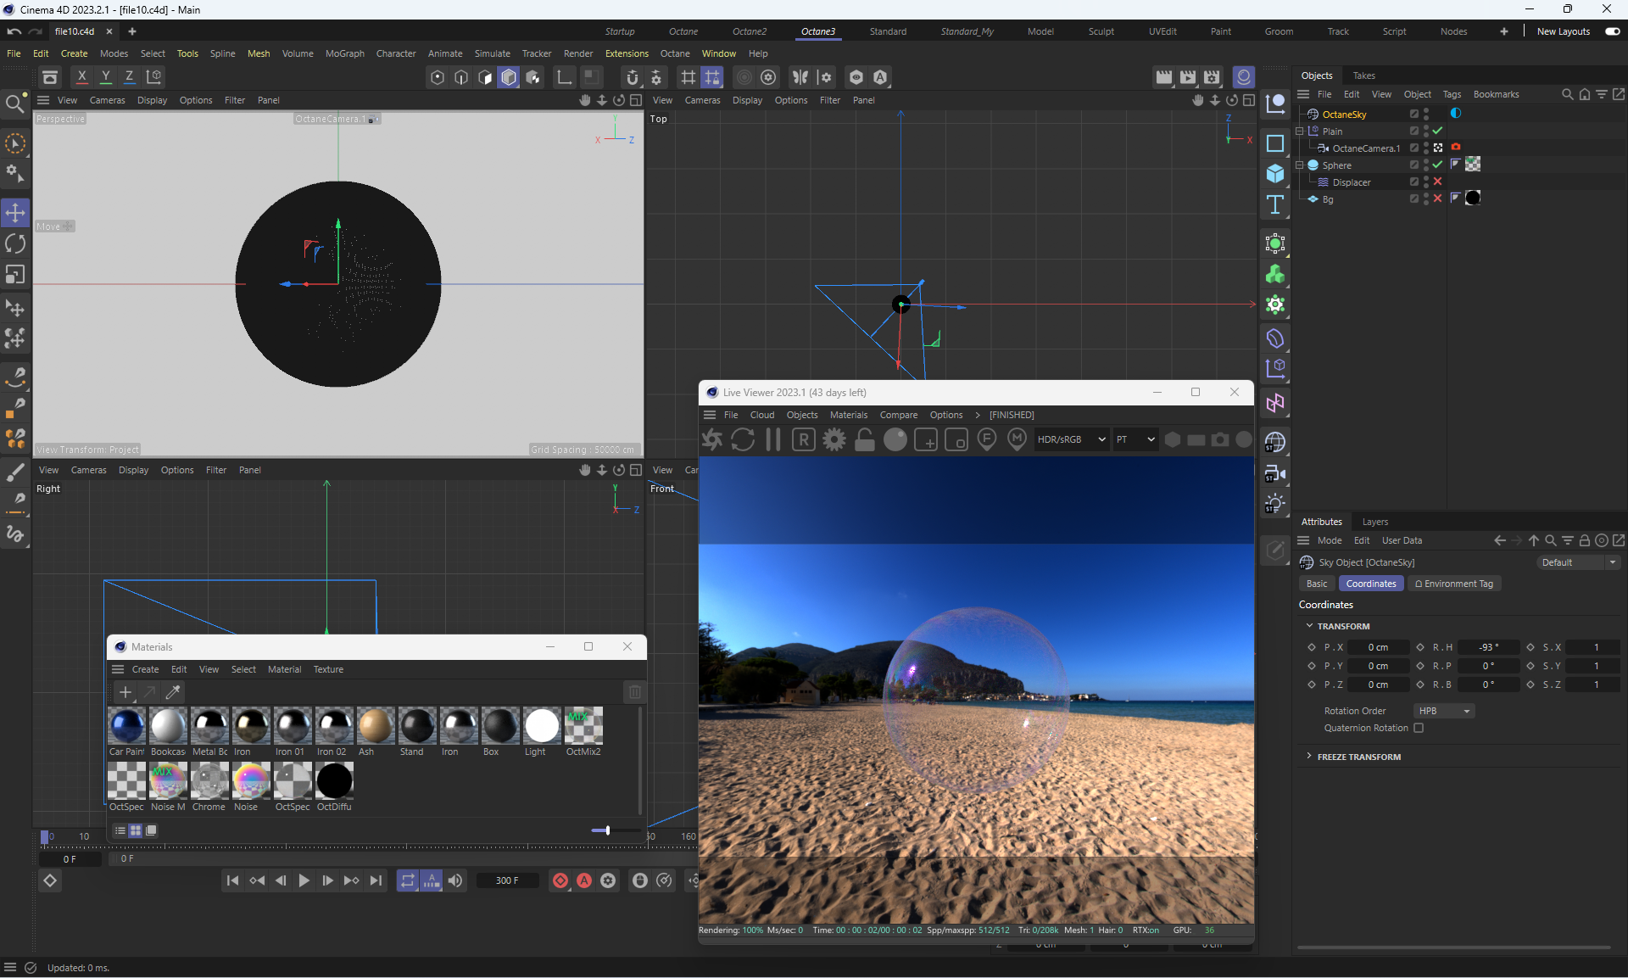Click the Cube primitive icon
The image size is (1628, 978).
[1275, 174]
